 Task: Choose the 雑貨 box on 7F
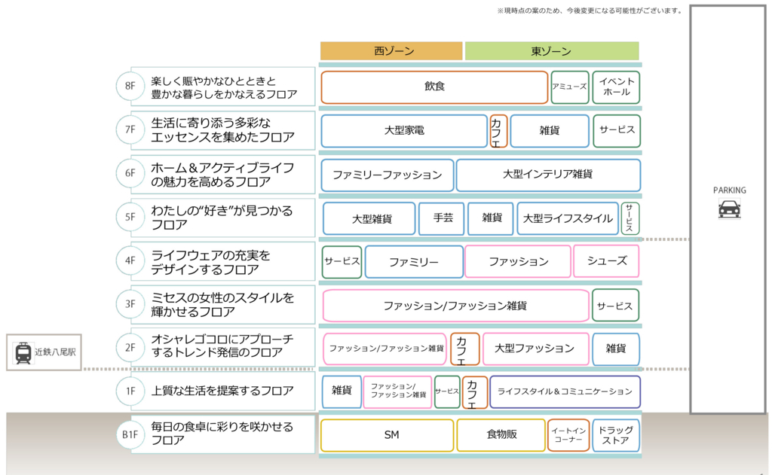550,131
